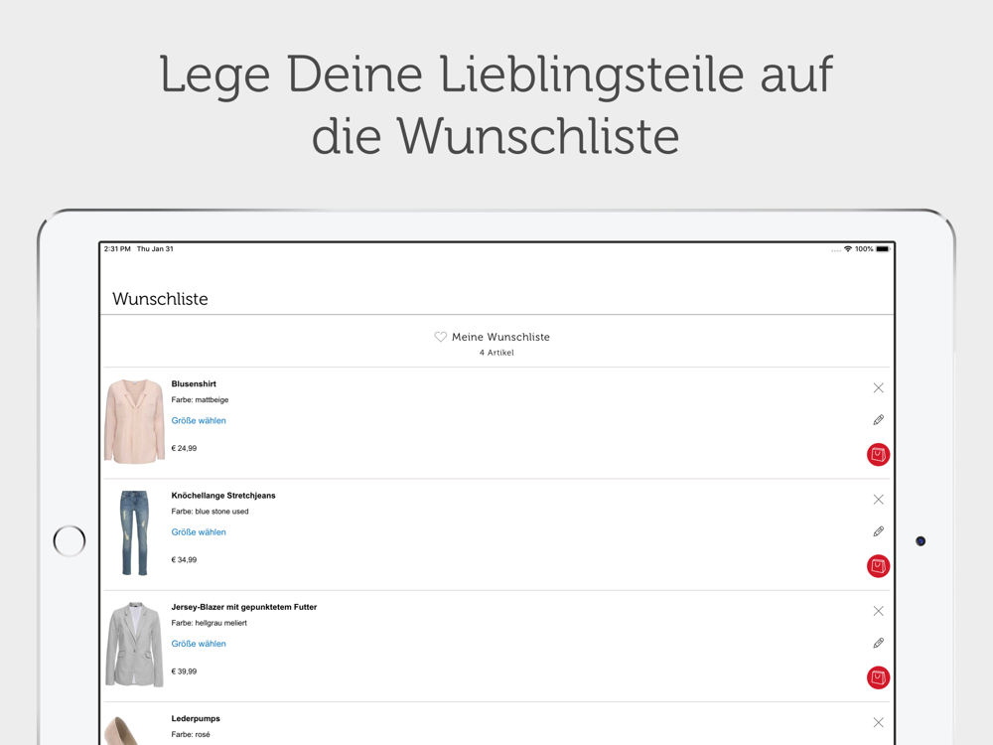Remove Lederpumps from the wishlist
Viewport: 993px width, 745px height.
[x=878, y=722]
